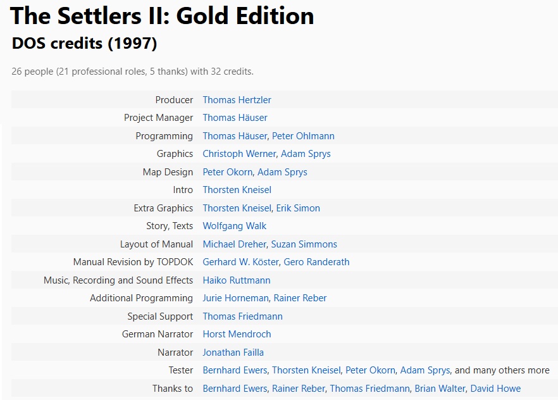The image size is (558, 400).
Task: Open Peter Ohlmann's programming credit link
Action: coord(303,136)
